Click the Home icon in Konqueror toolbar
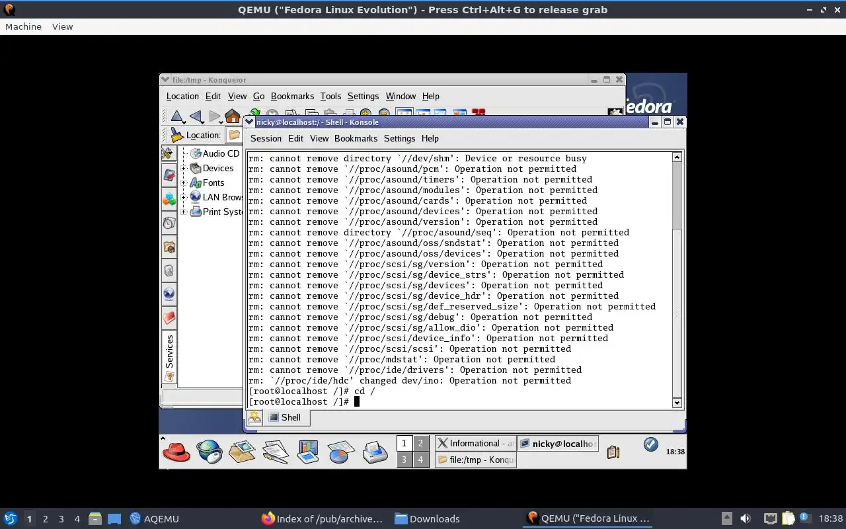The width and height of the screenshot is (846, 529). 232,116
